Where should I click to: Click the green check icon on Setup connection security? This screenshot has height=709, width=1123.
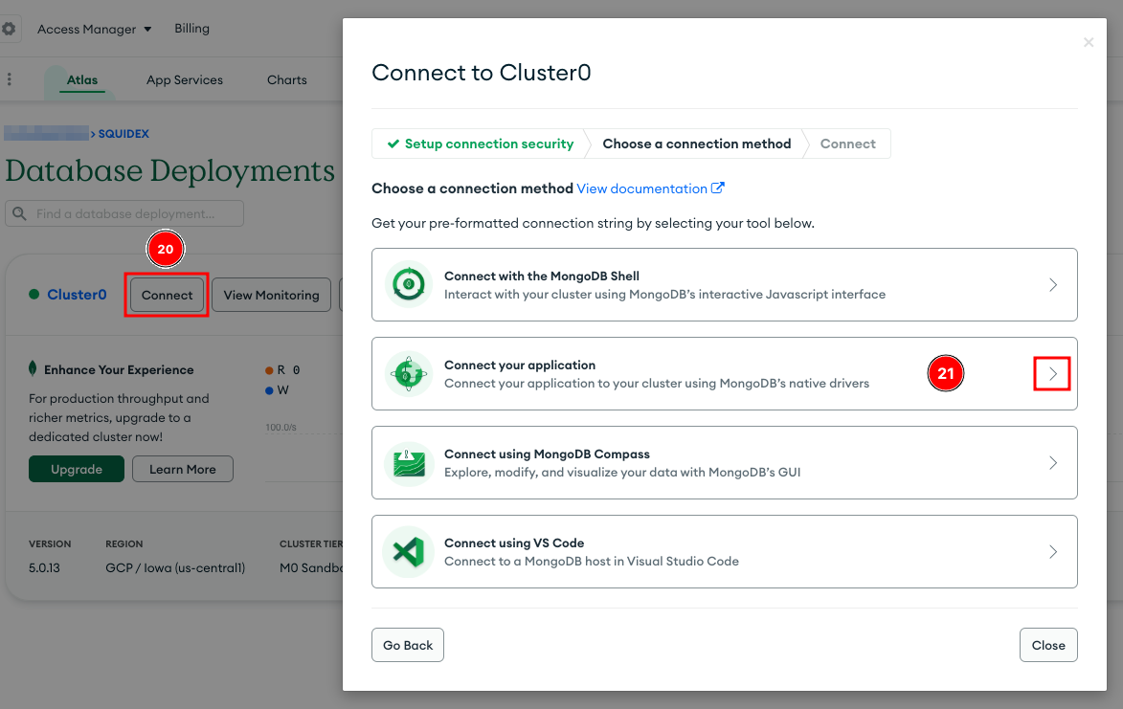coord(393,144)
